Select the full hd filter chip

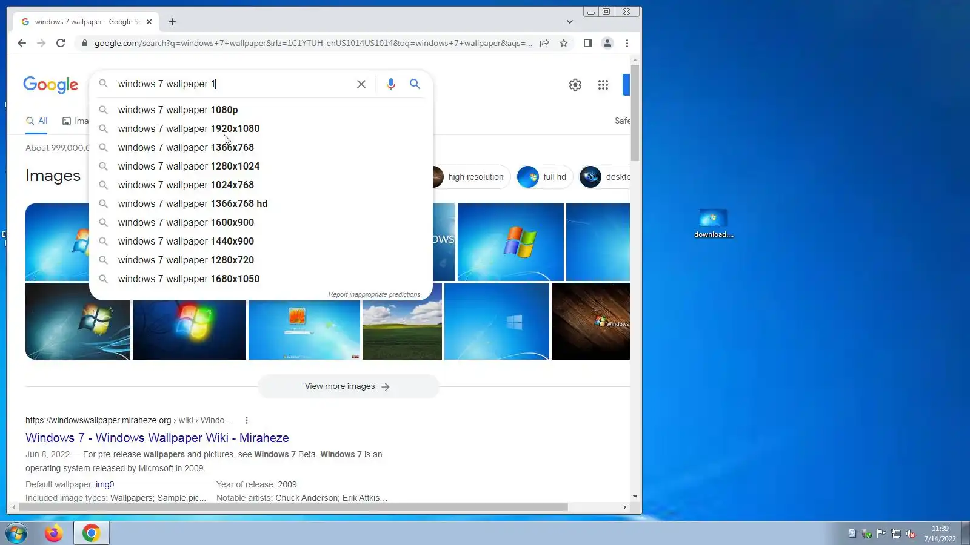click(544, 177)
